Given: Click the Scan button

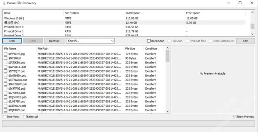Looking at the screenshot, I should 12,41.
